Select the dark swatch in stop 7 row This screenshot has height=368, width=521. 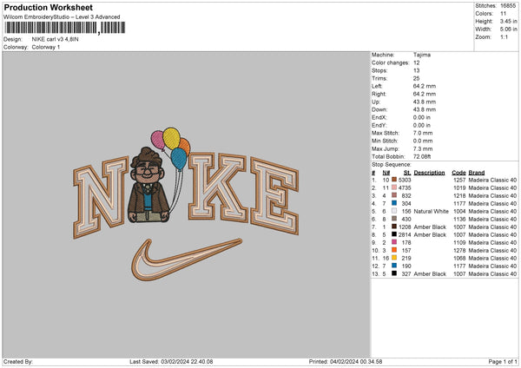394,227
